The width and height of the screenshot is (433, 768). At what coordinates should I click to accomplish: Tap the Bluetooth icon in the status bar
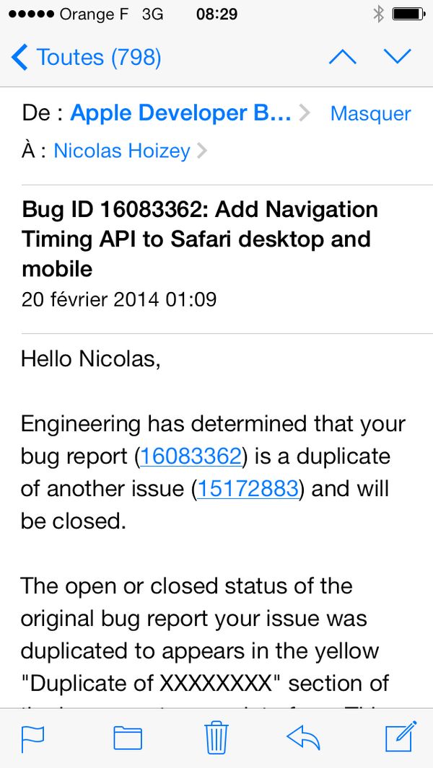point(378,14)
